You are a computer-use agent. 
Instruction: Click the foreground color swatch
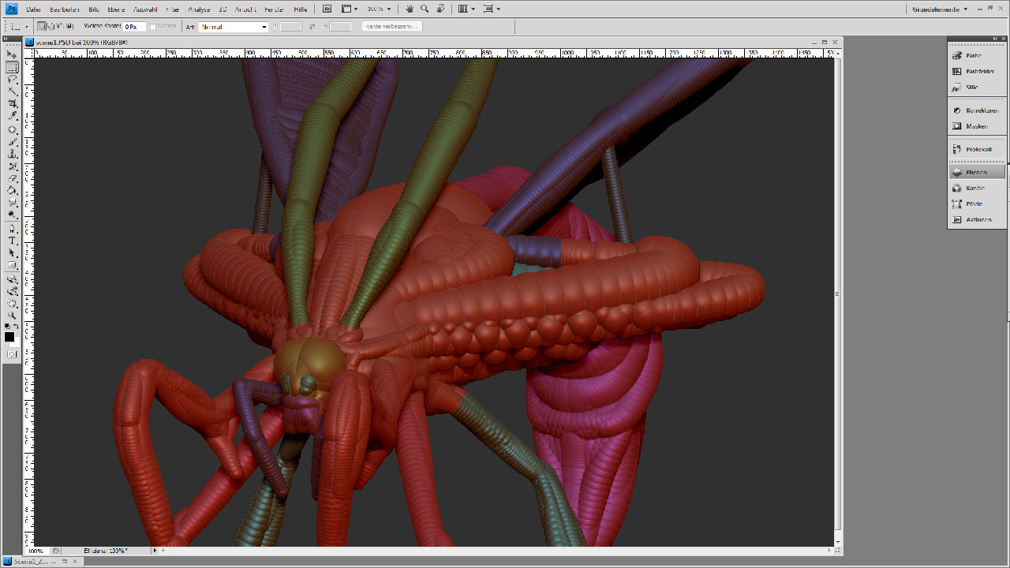coord(9,337)
